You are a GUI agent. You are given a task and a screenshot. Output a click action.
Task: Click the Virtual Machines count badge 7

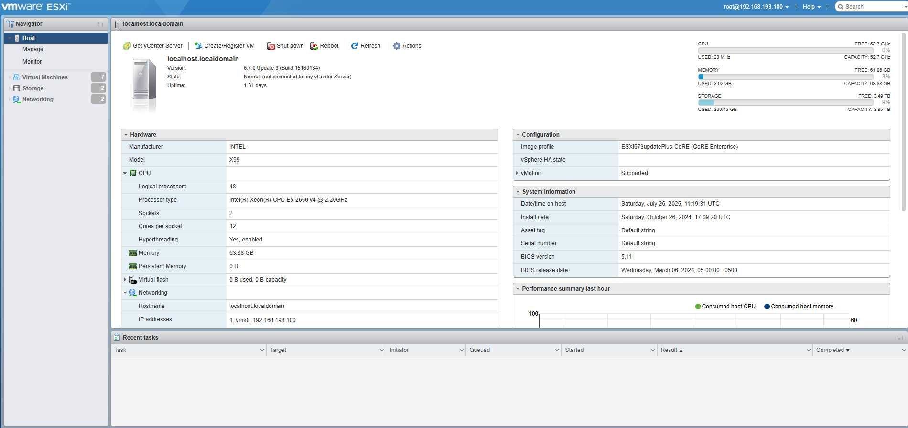98,77
